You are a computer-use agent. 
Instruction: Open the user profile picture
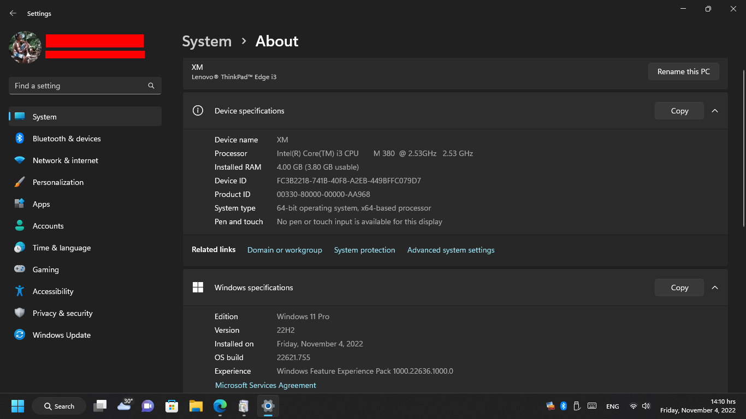click(x=25, y=47)
